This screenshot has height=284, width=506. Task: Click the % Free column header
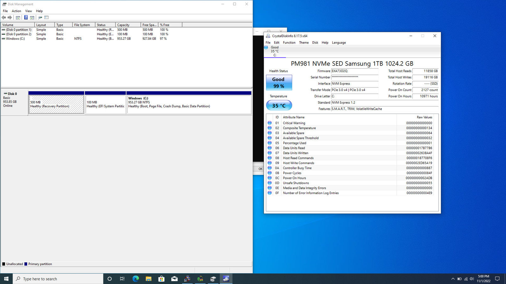point(170,25)
